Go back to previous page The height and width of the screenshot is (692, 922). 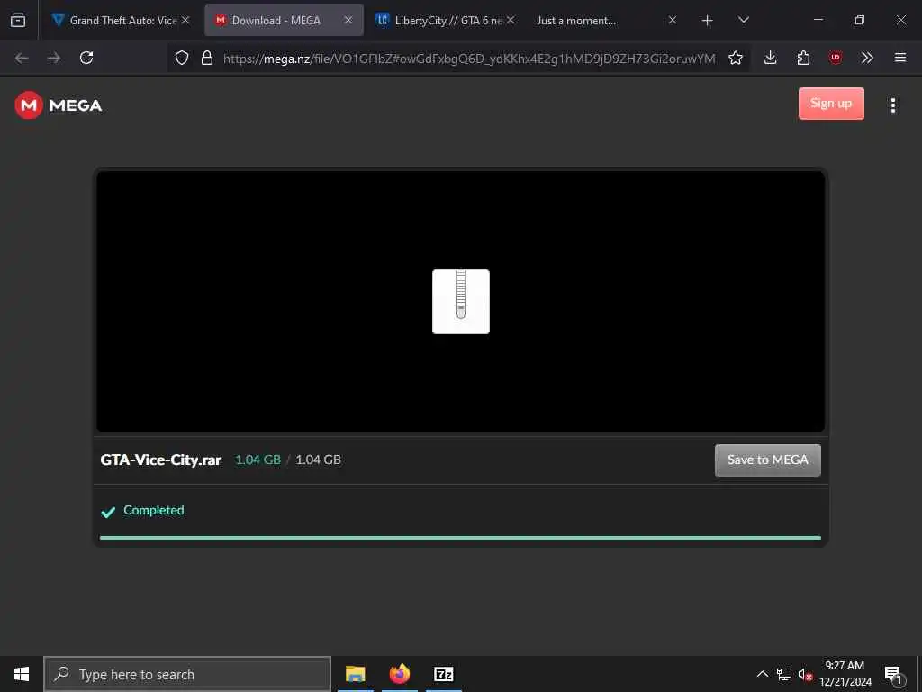coord(22,58)
